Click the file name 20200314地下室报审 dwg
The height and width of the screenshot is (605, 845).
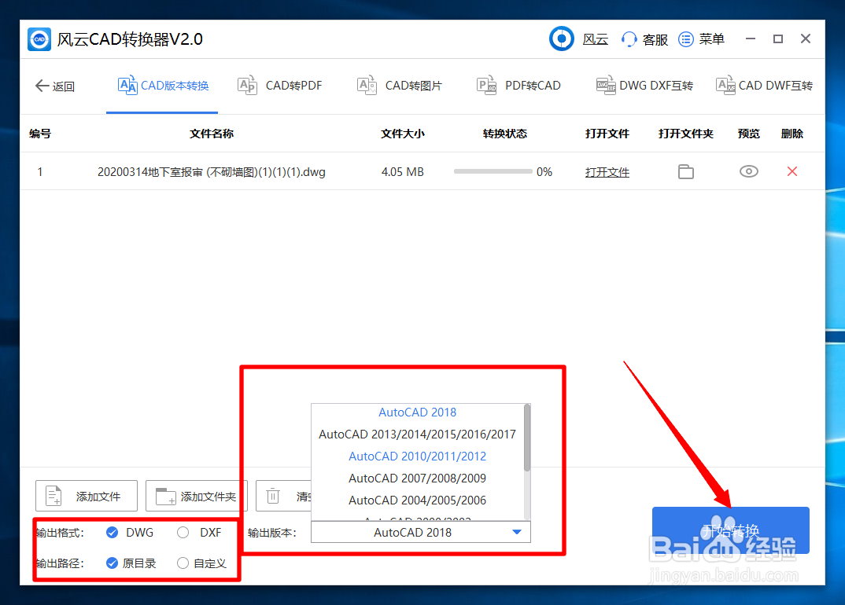tap(211, 172)
